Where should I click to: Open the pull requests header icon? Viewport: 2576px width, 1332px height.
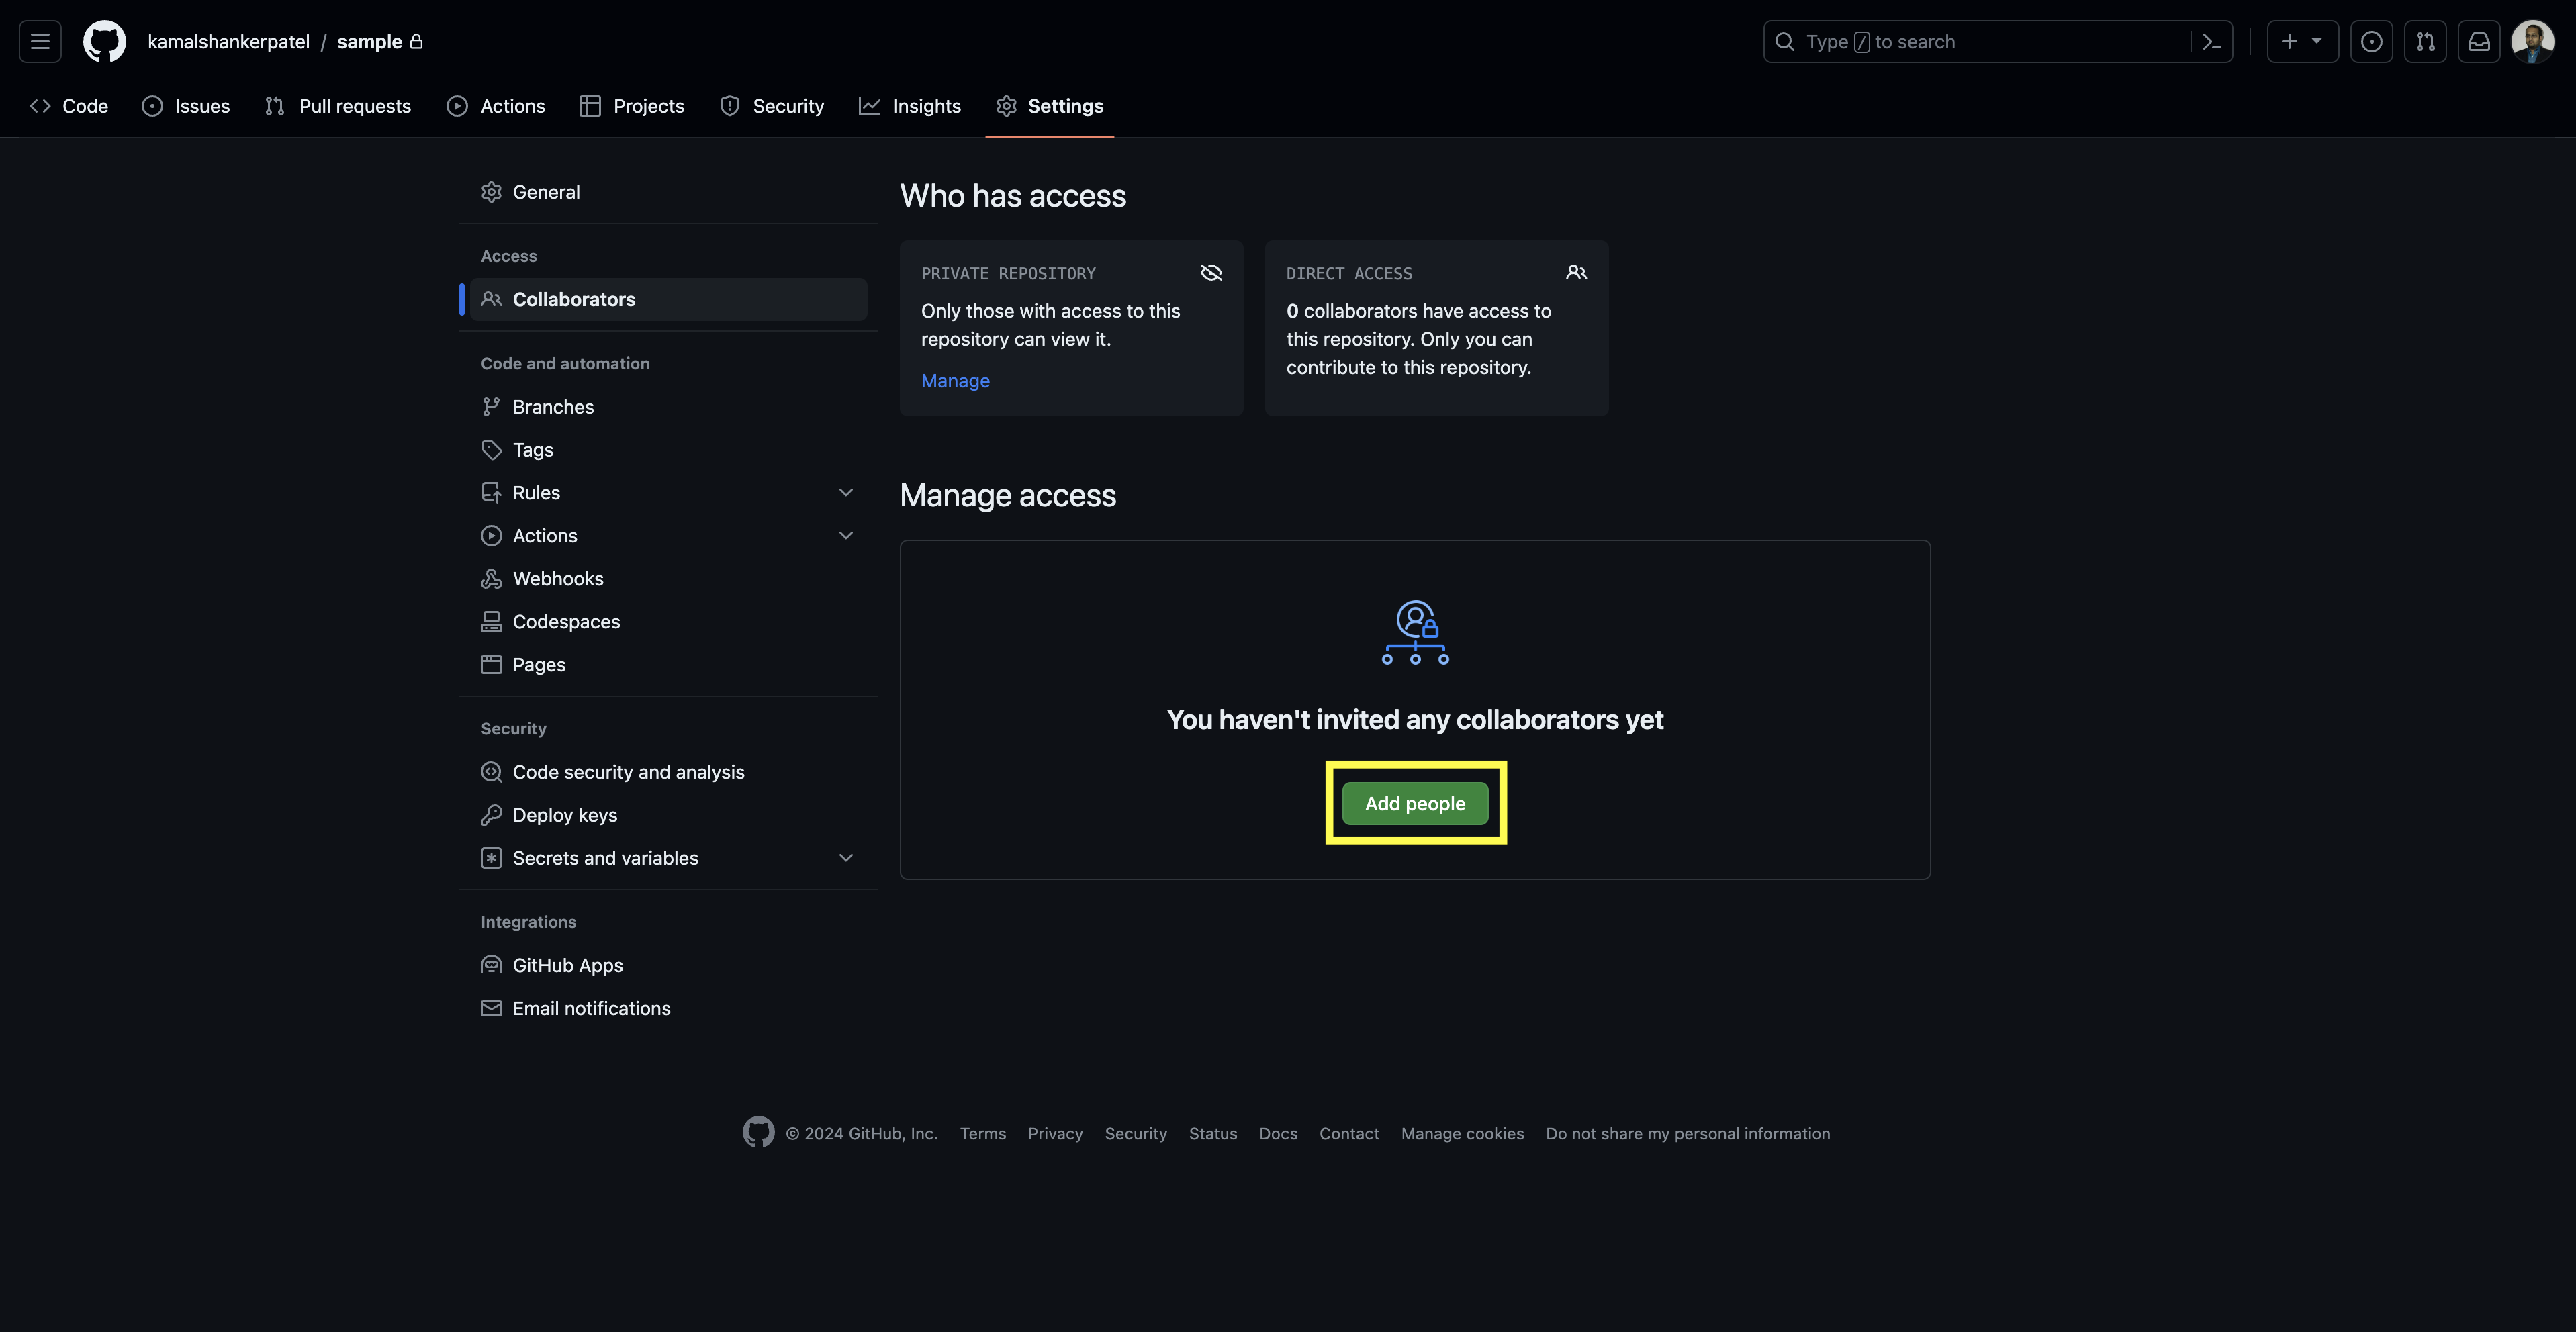coord(2425,42)
